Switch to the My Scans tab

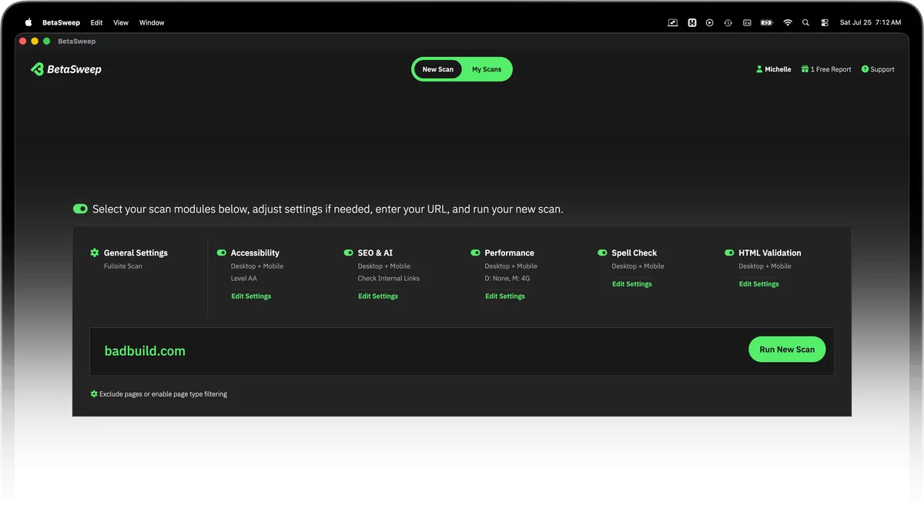[x=487, y=69]
